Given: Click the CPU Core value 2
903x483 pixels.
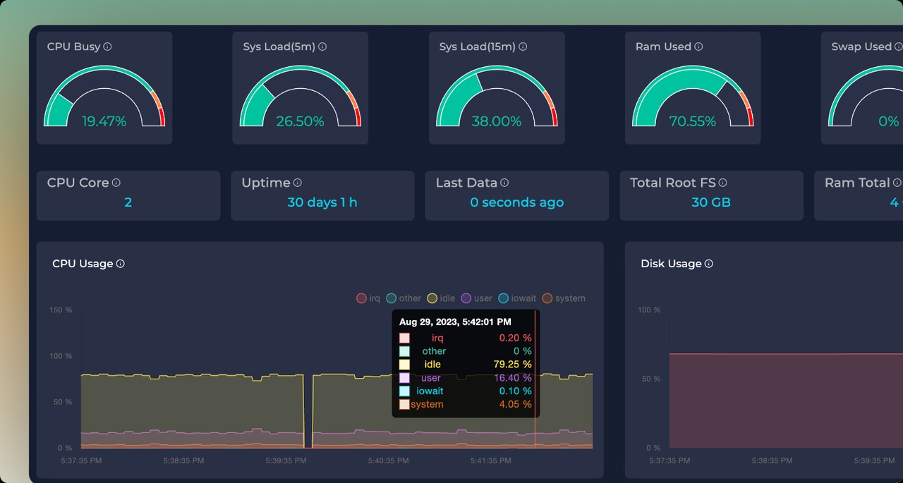Looking at the screenshot, I should coord(128,202).
